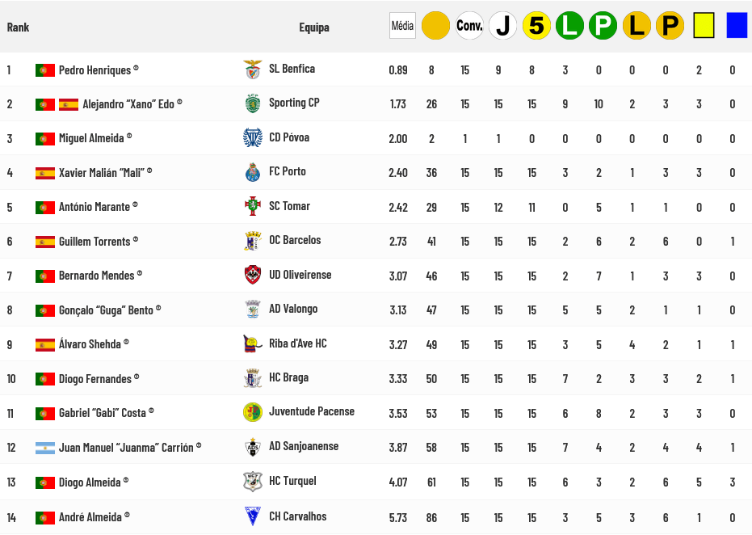Click the Juventude Pacense team logo
The width and height of the screenshot is (752, 535).
pos(253,412)
